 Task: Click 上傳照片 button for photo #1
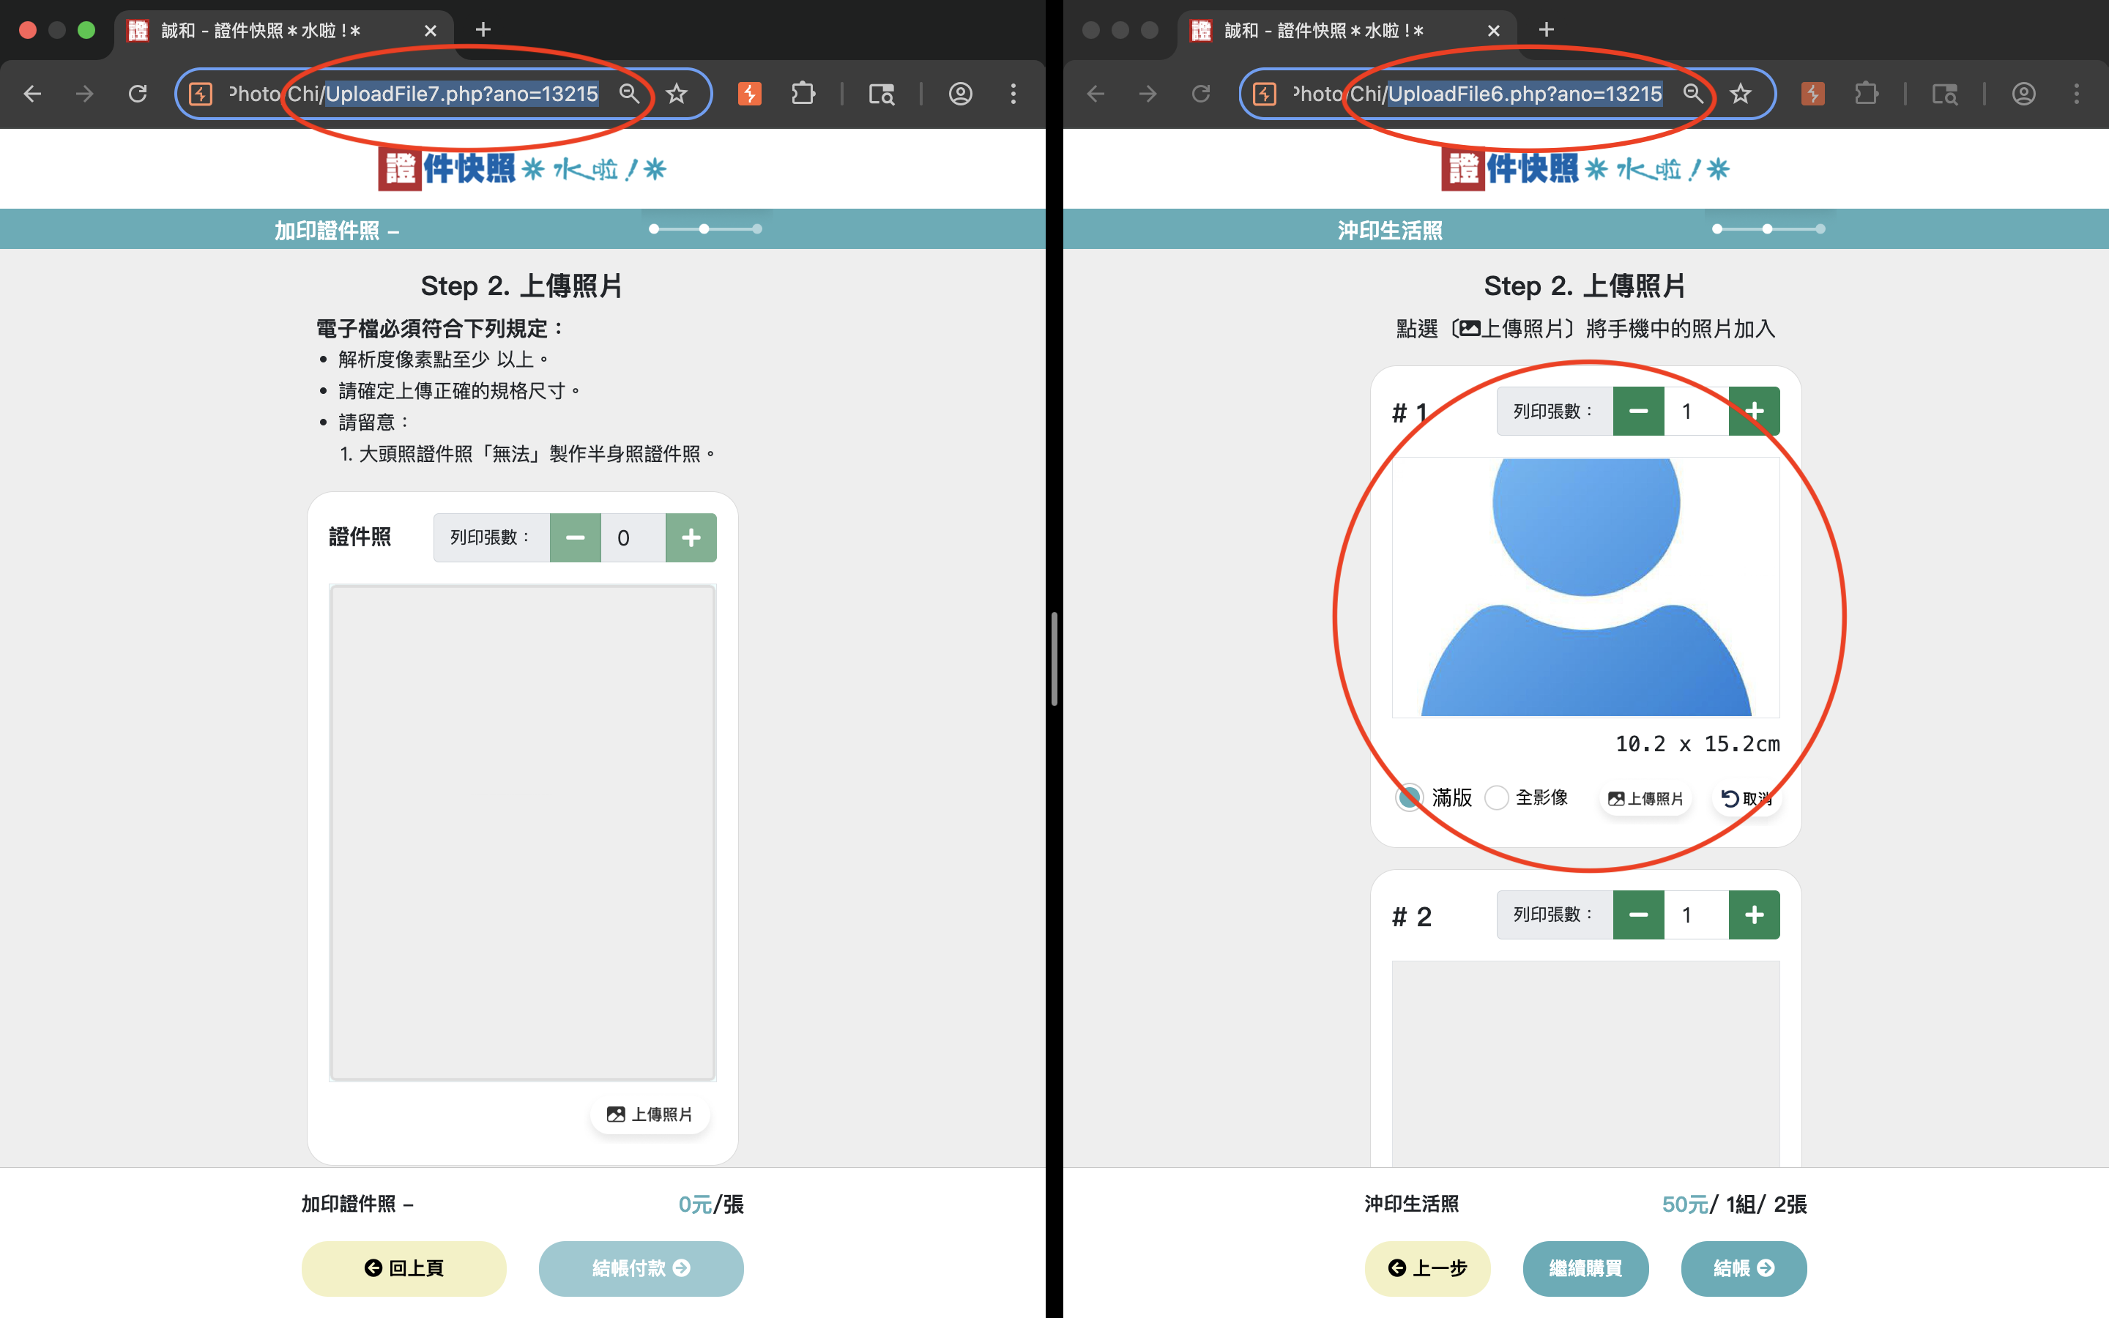pos(1645,798)
